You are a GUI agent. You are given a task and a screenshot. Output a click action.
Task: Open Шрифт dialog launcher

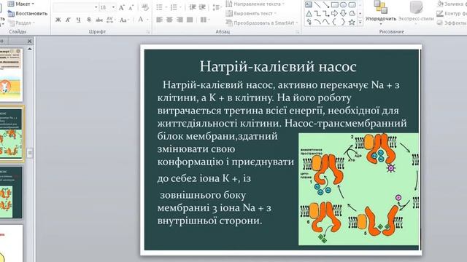tap(148, 31)
